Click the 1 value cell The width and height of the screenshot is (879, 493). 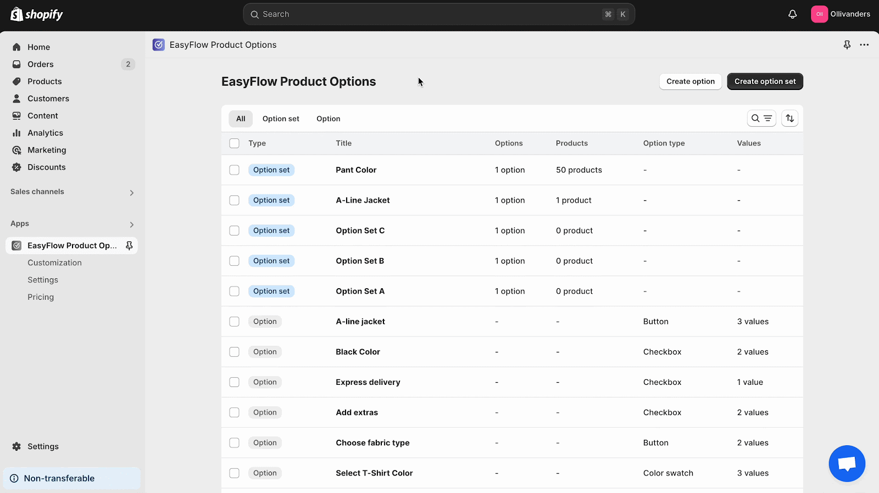(x=750, y=382)
